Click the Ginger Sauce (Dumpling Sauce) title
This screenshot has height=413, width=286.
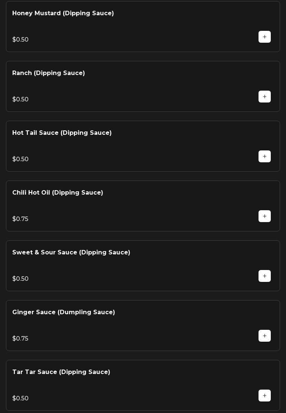pos(64,312)
